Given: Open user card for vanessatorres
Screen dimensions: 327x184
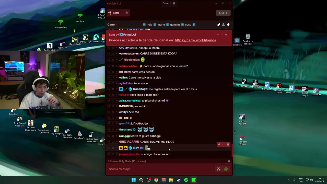Looking at the screenshot, I should click(x=129, y=54).
